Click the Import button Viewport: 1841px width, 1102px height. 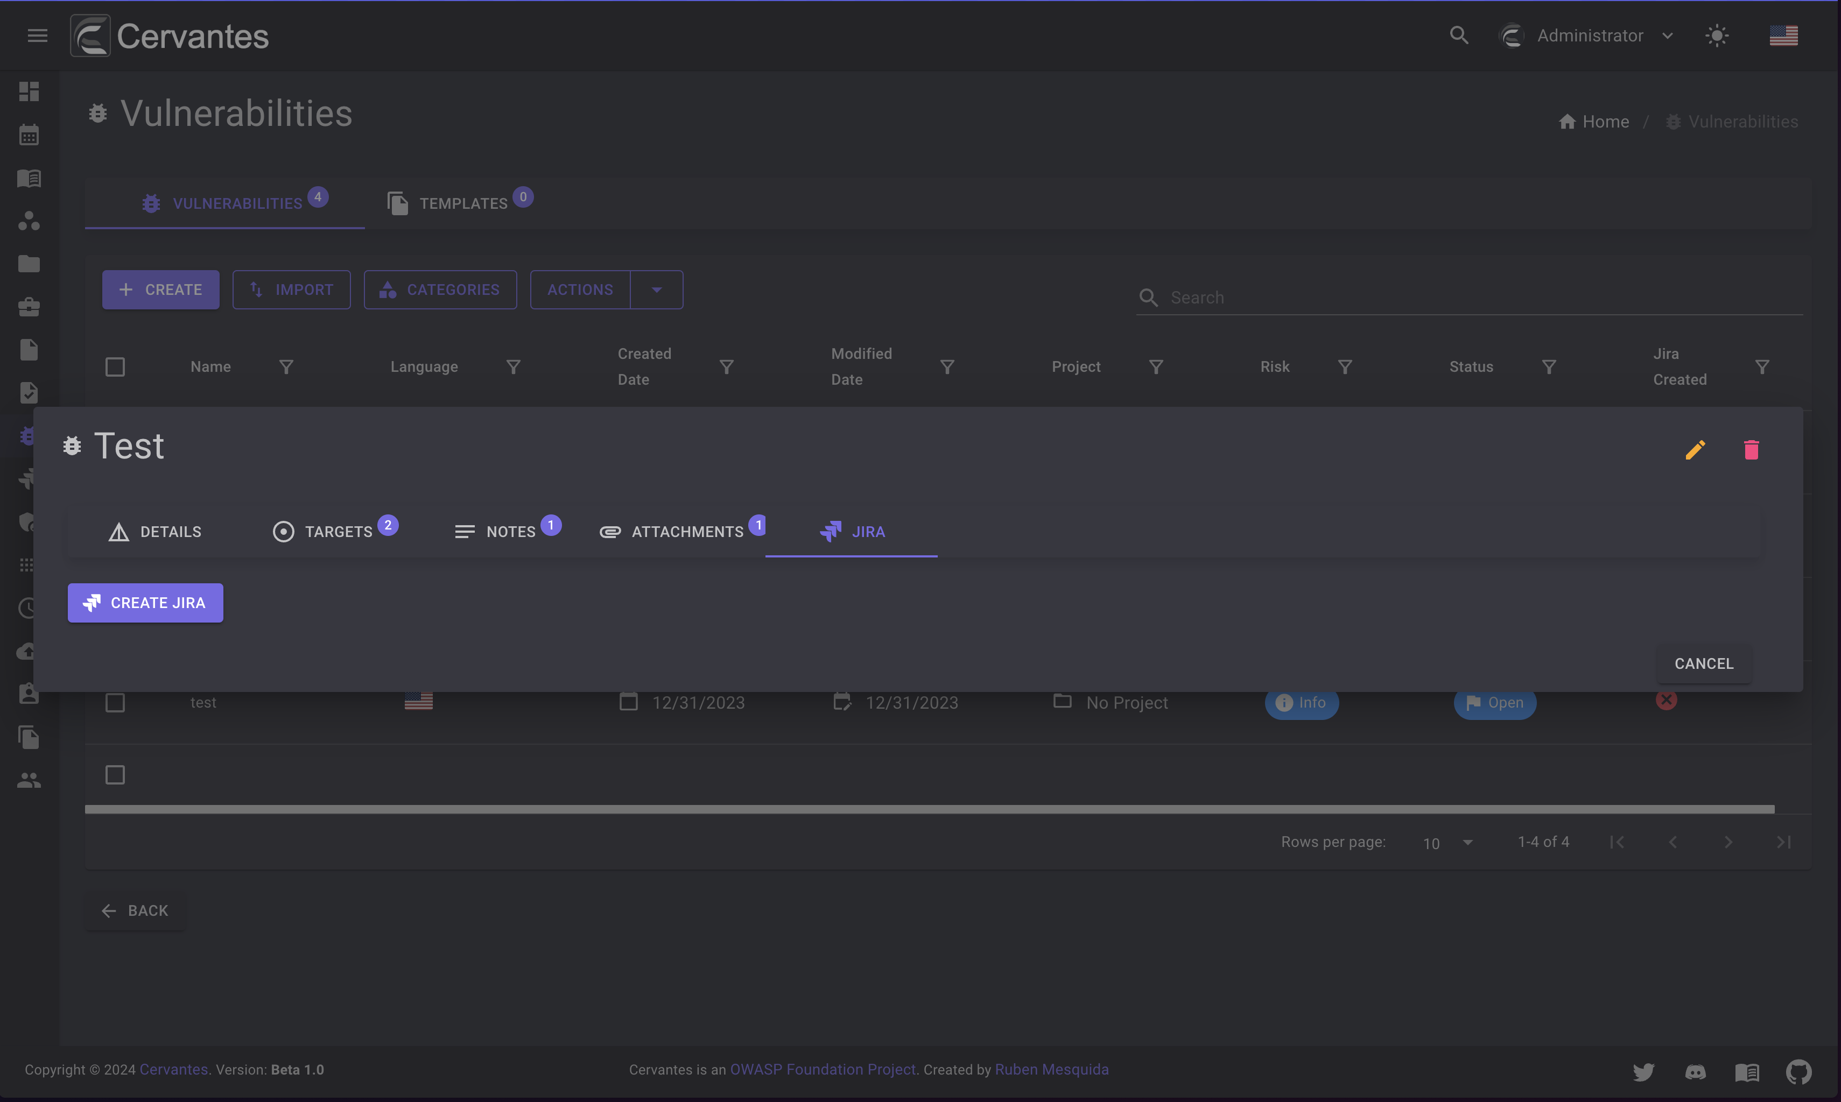tap(291, 289)
